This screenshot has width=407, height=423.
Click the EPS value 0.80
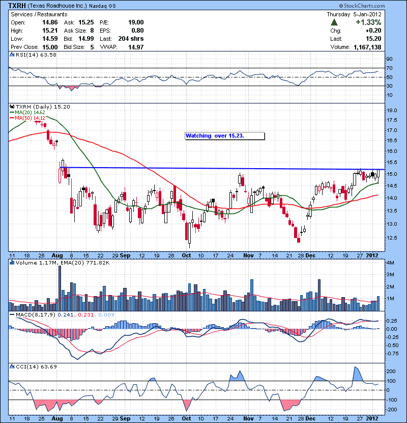[x=138, y=31]
